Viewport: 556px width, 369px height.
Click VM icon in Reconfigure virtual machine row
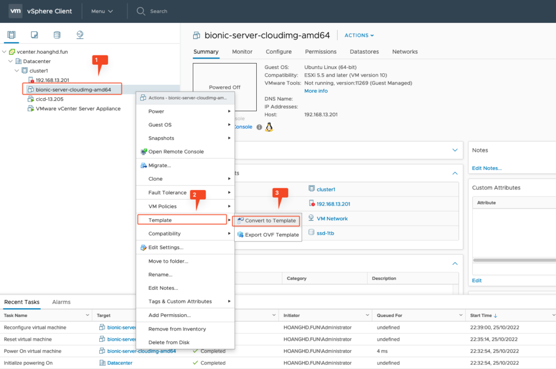(x=102, y=327)
